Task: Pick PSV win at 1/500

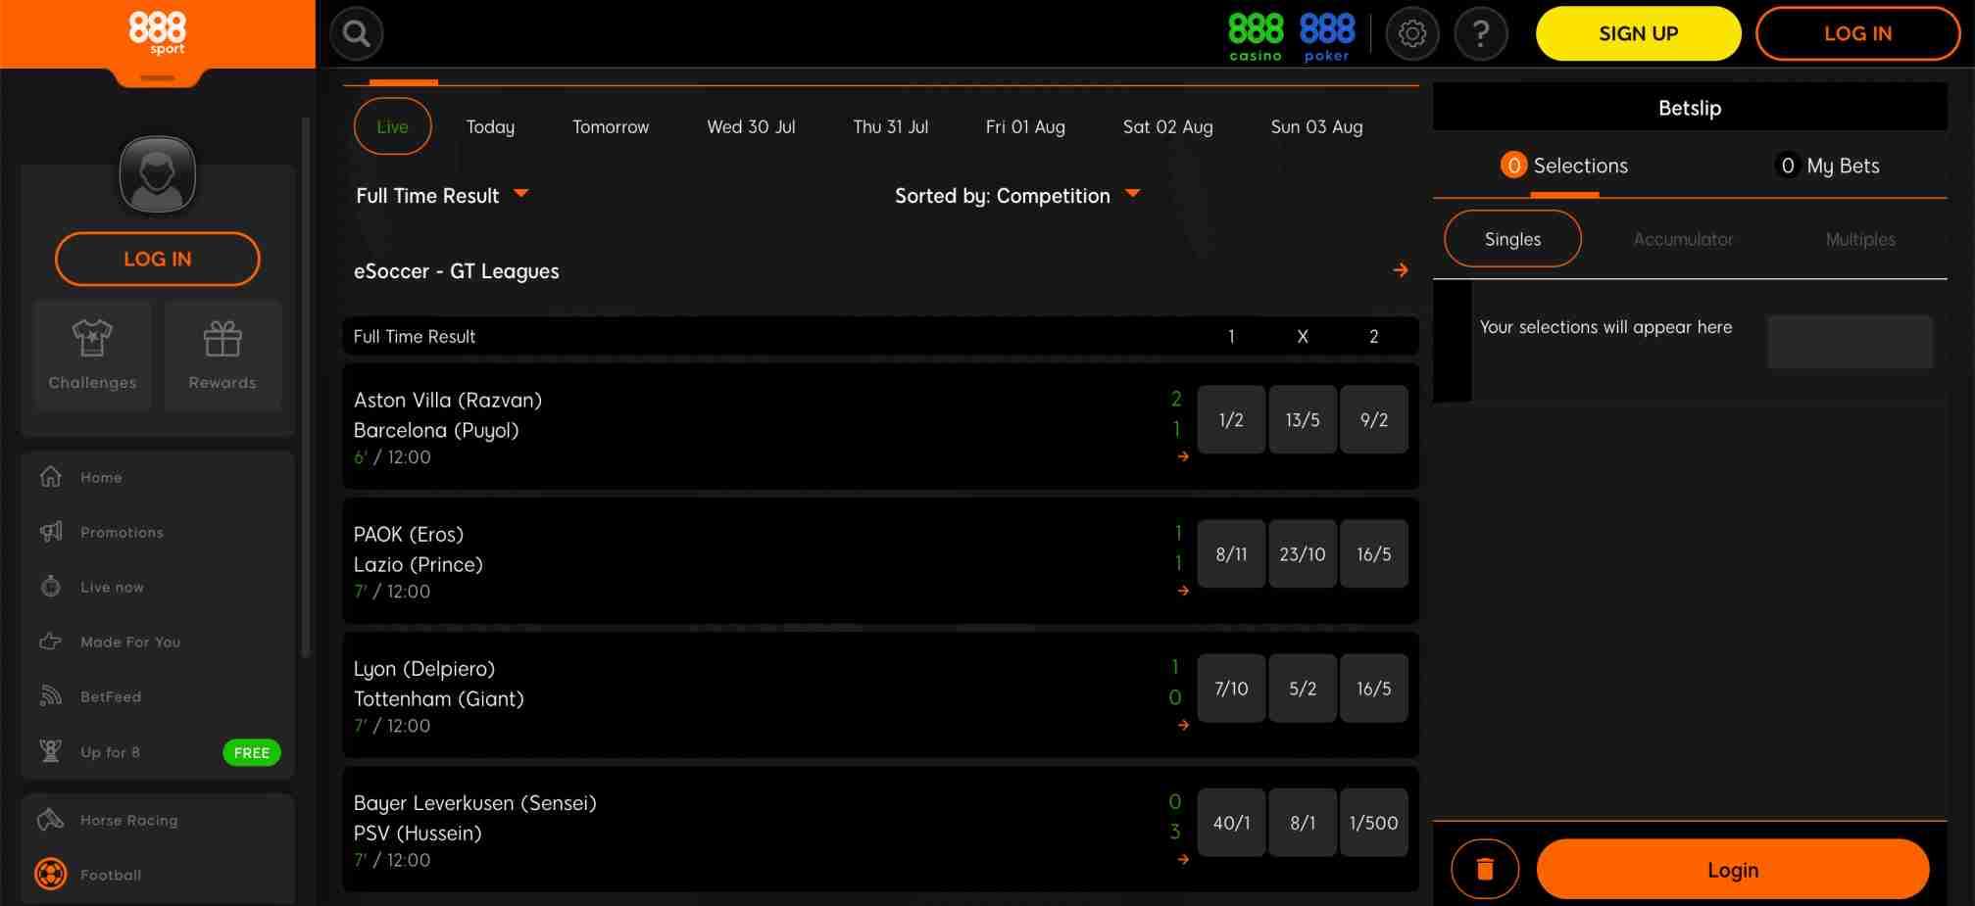Action: 1374,822
